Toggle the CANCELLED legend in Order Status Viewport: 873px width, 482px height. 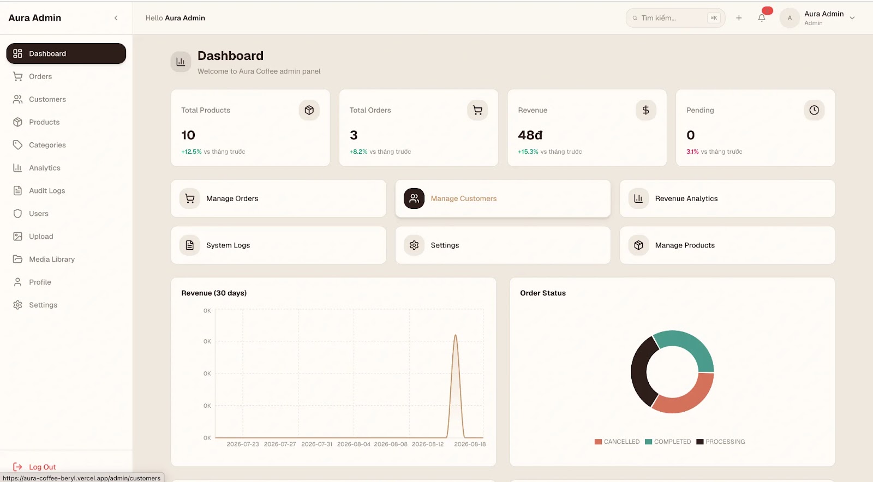[x=617, y=442]
